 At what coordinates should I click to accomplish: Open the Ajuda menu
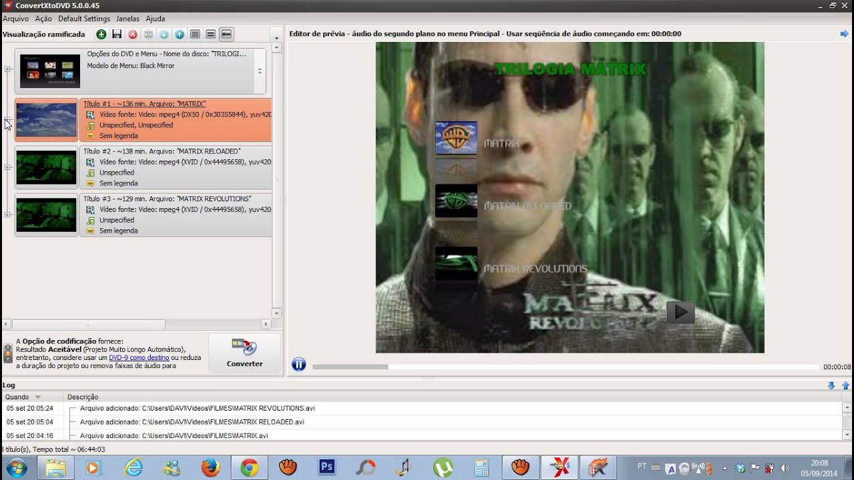pyautogui.click(x=155, y=19)
